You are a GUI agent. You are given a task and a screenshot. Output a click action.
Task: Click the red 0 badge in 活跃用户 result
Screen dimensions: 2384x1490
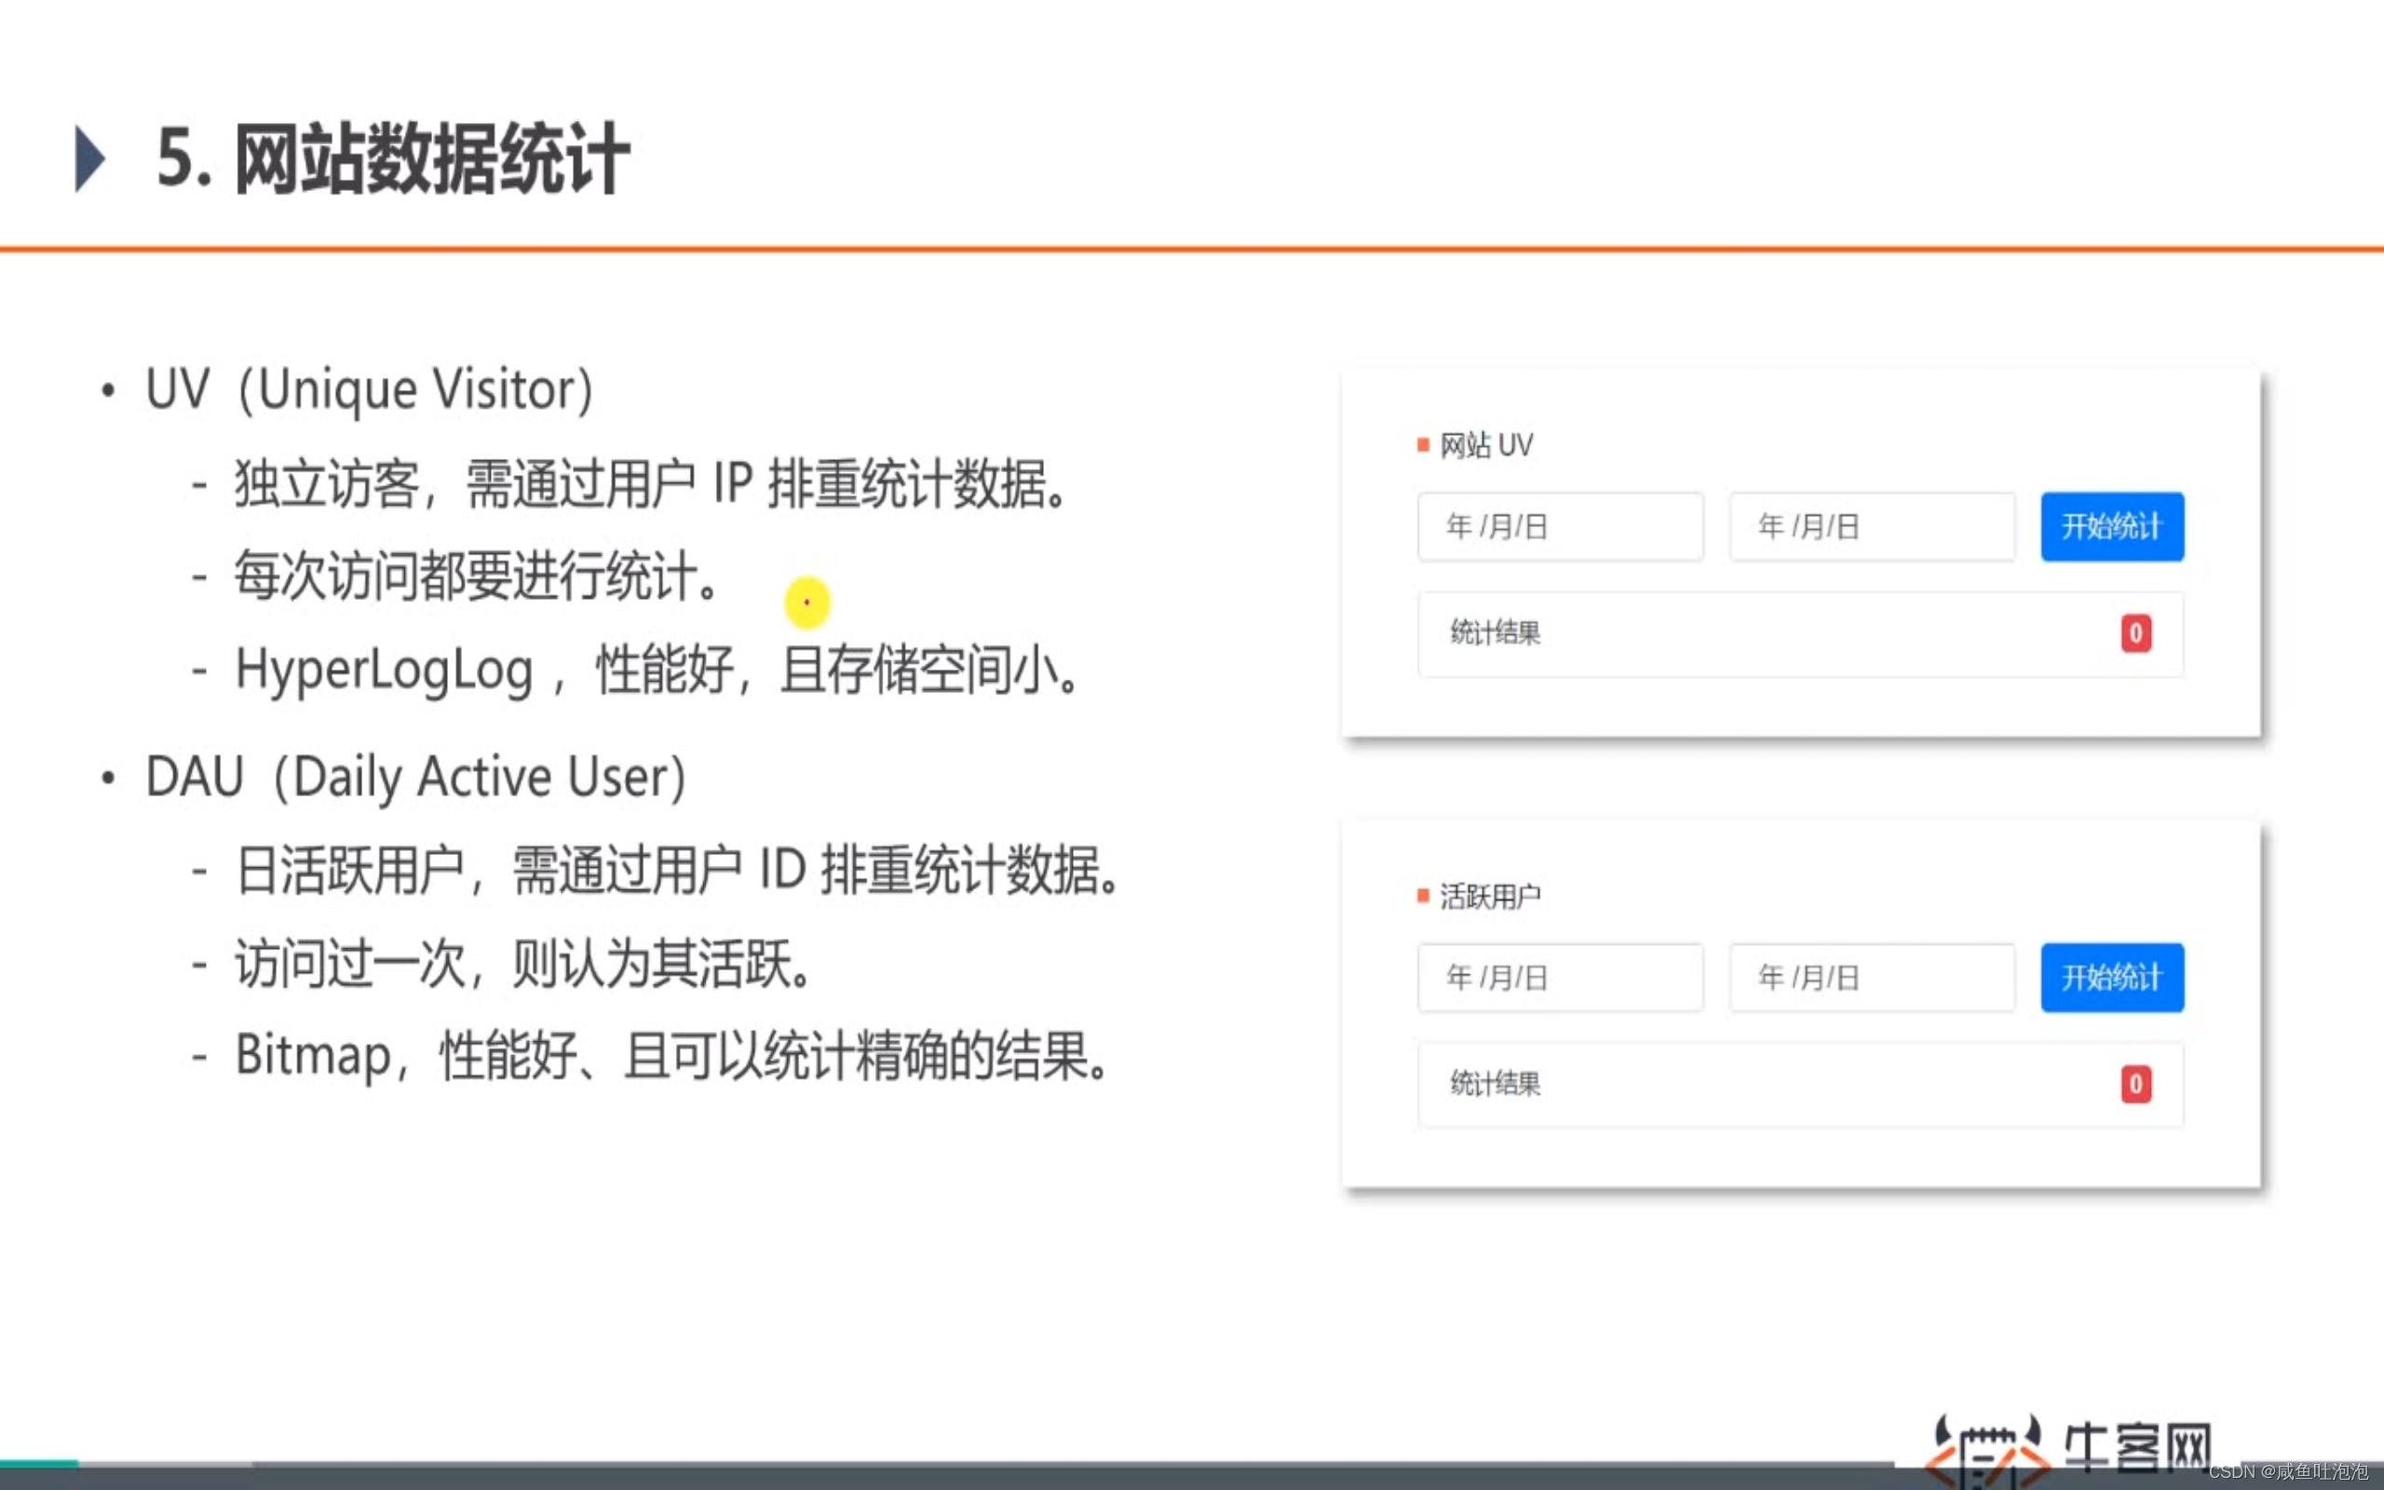2134,1084
